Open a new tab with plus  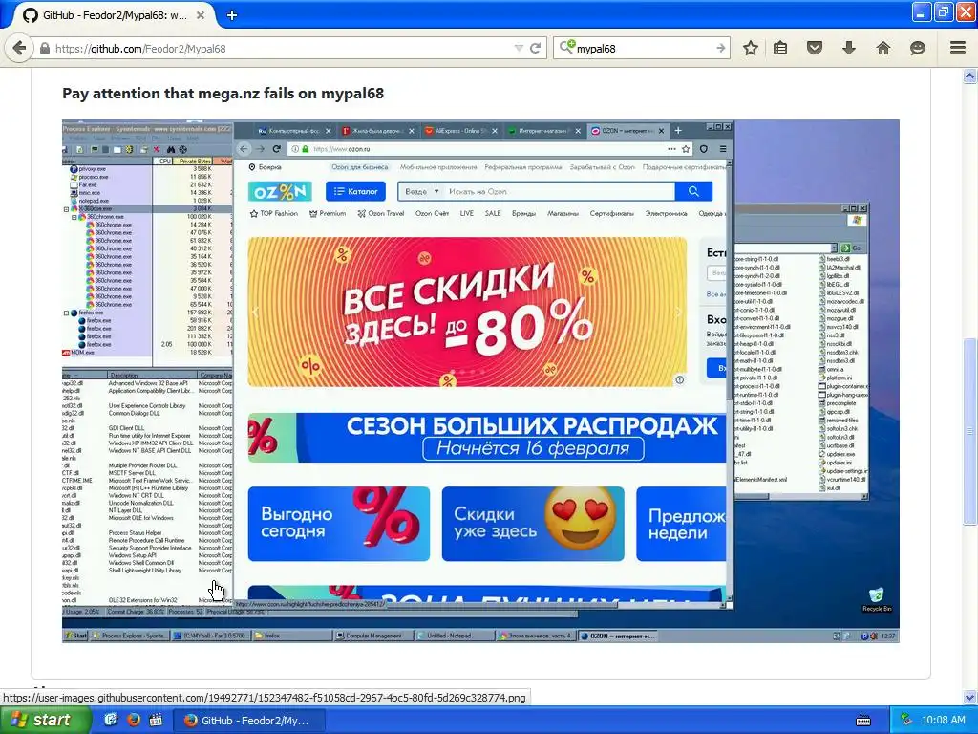coord(232,15)
